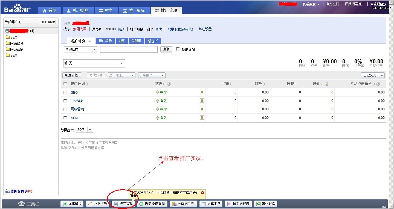The width and height of the screenshot is (394, 209).
Task: Tick the checkbox for the 网络营销 plan
Action: [65, 109]
